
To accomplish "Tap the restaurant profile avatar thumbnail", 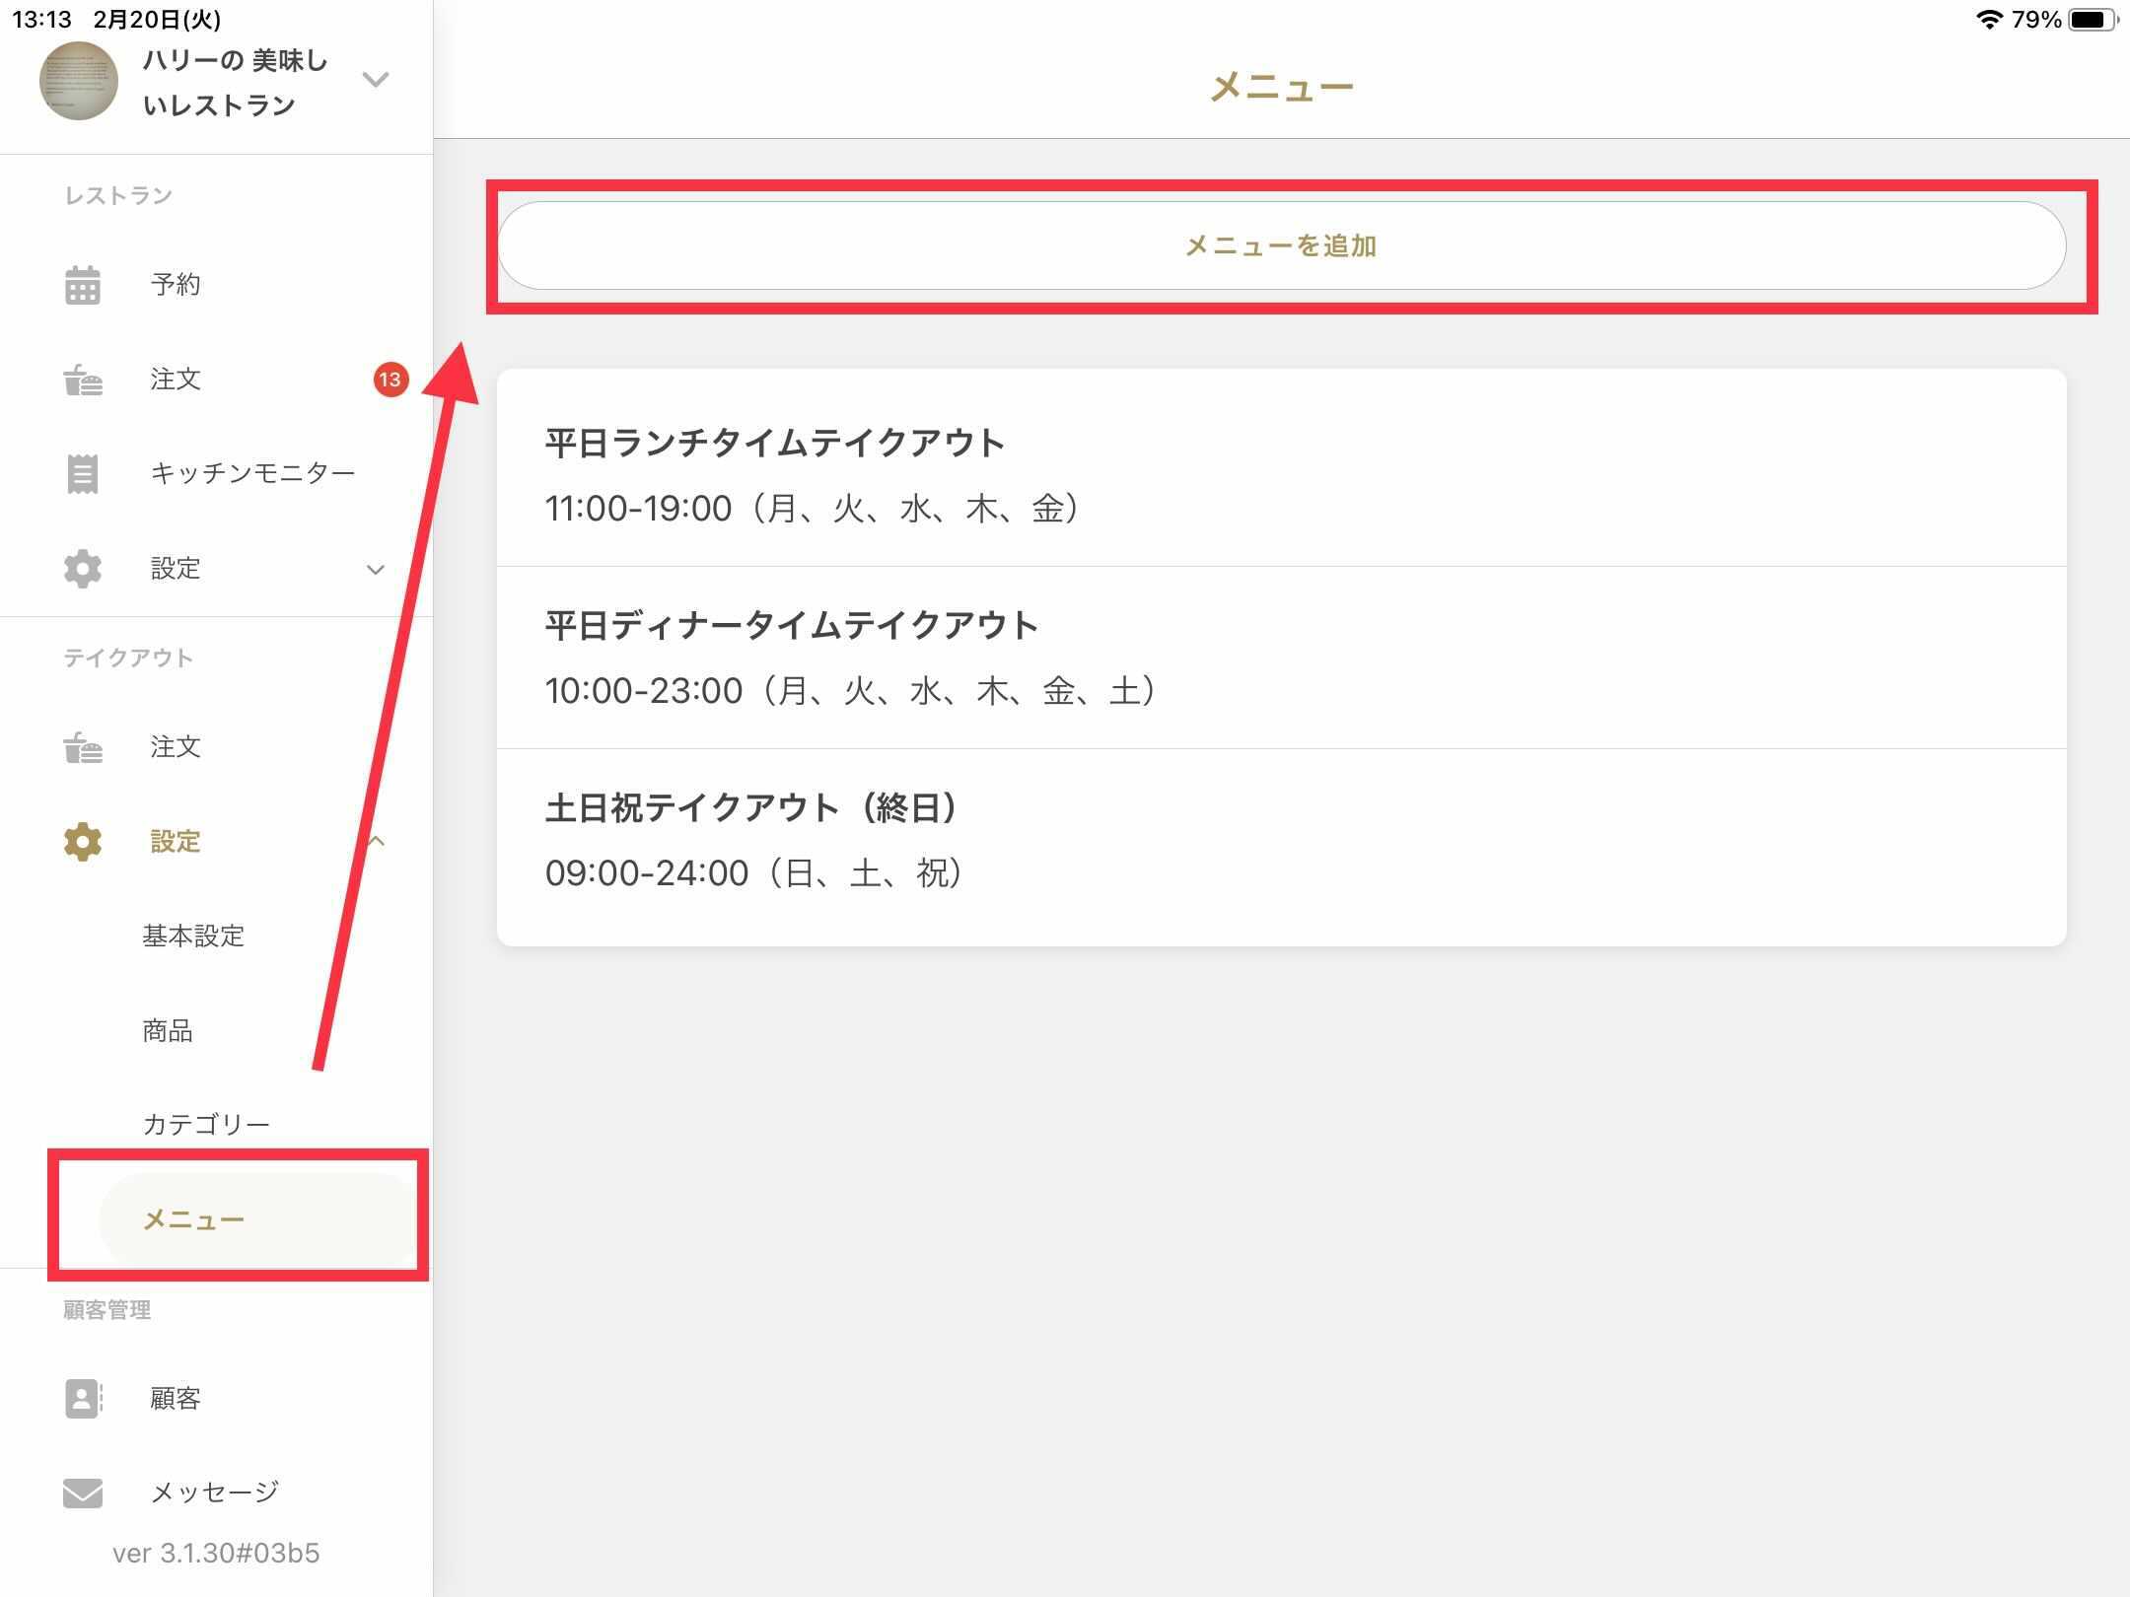I will pyautogui.click(x=78, y=81).
